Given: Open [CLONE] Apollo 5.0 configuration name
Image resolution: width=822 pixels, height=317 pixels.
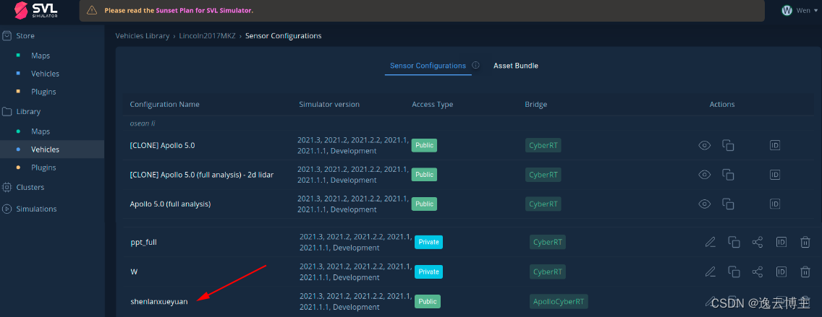Looking at the screenshot, I should [x=163, y=145].
